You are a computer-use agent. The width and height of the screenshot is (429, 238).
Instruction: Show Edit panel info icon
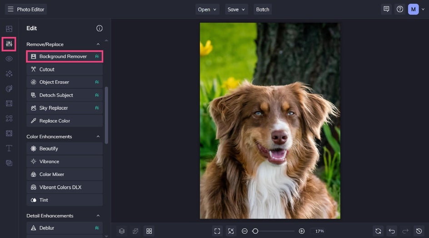tap(100, 29)
